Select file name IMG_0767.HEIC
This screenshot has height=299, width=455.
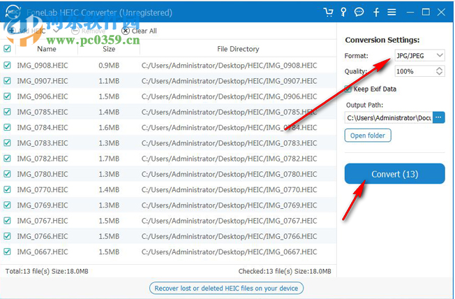point(43,221)
